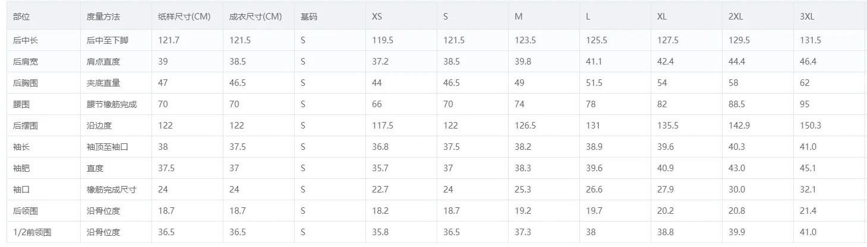Screen dimensions: 867x247
Task: Click the 后中至下脚 measurement method cell
Action: (108, 40)
